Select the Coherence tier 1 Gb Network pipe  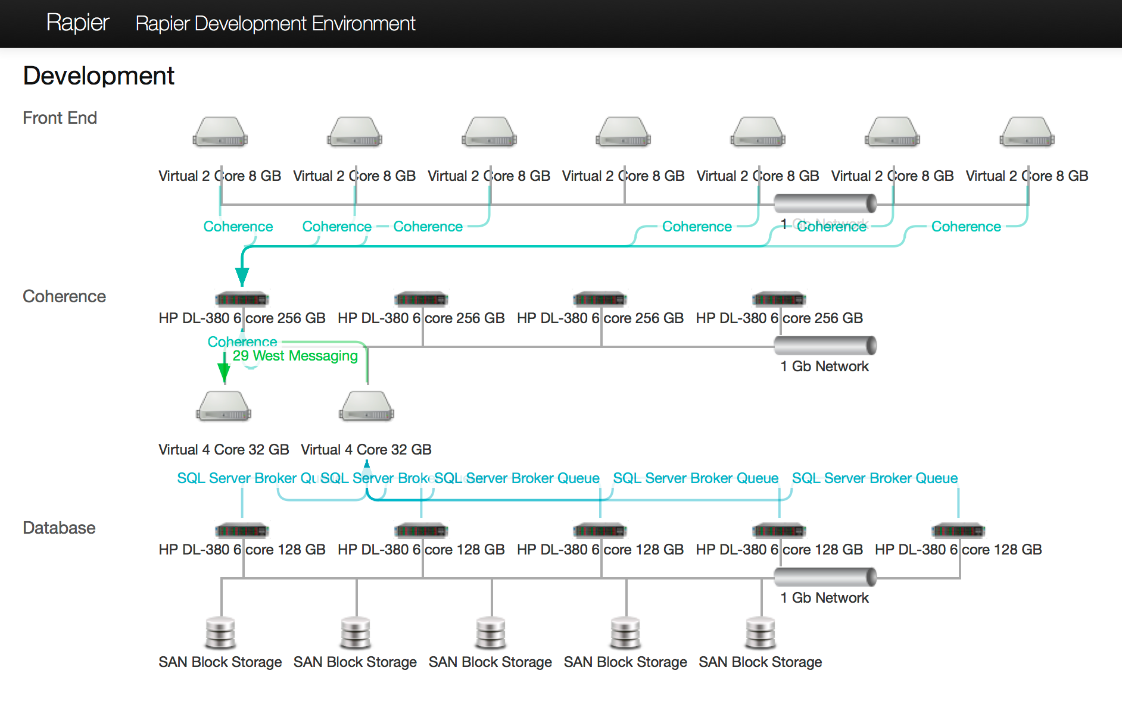(x=825, y=346)
